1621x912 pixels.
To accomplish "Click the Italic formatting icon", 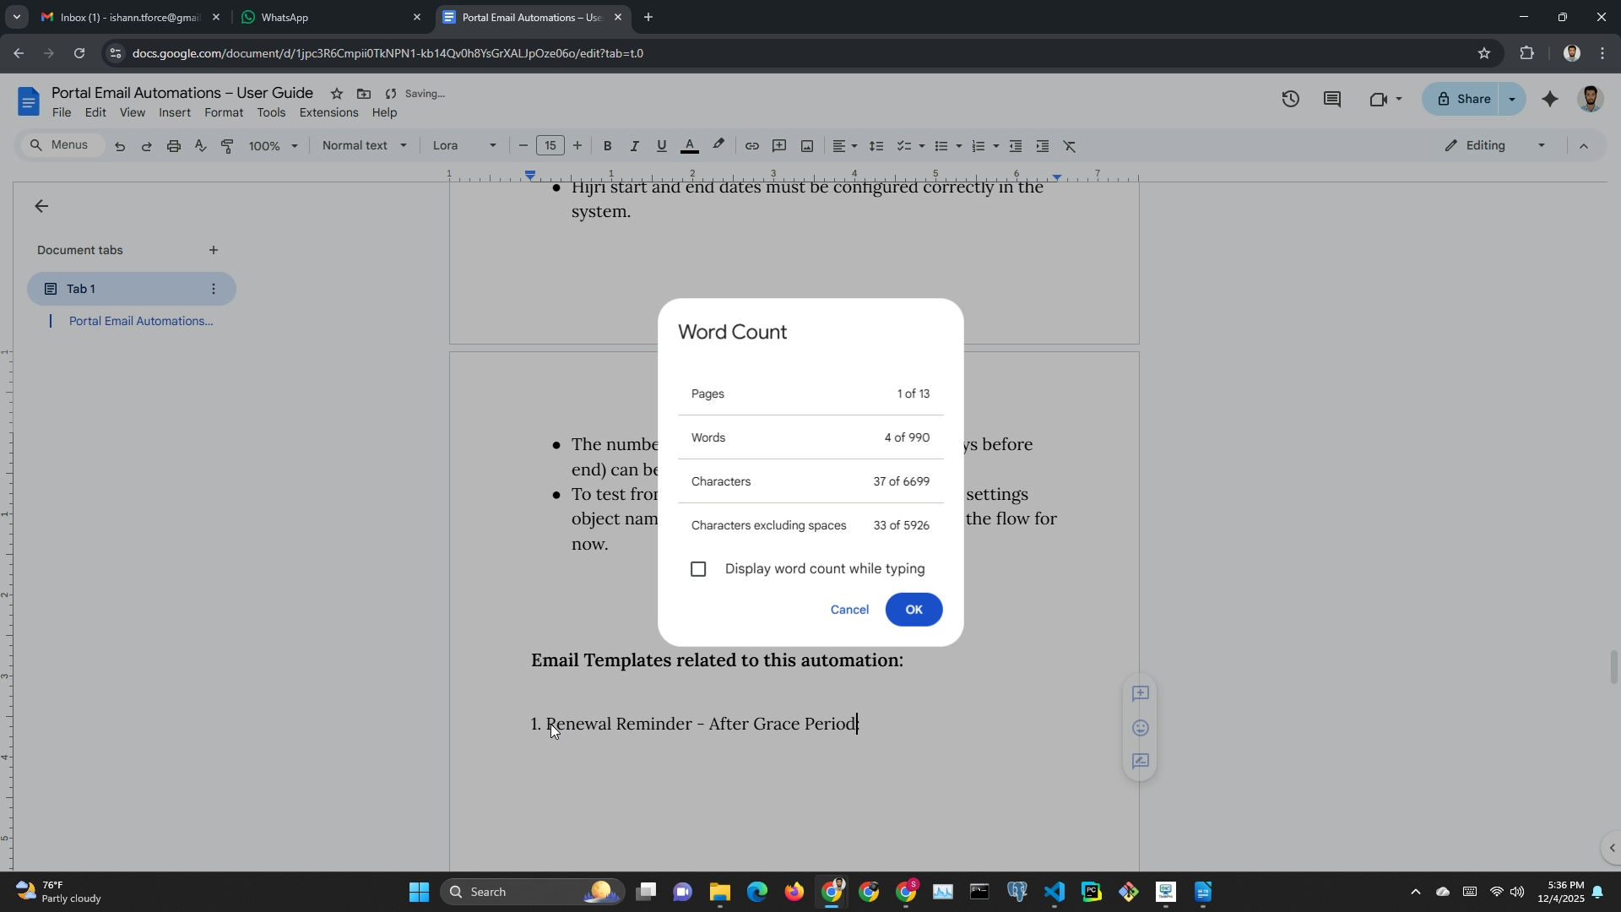I will [x=634, y=146].
